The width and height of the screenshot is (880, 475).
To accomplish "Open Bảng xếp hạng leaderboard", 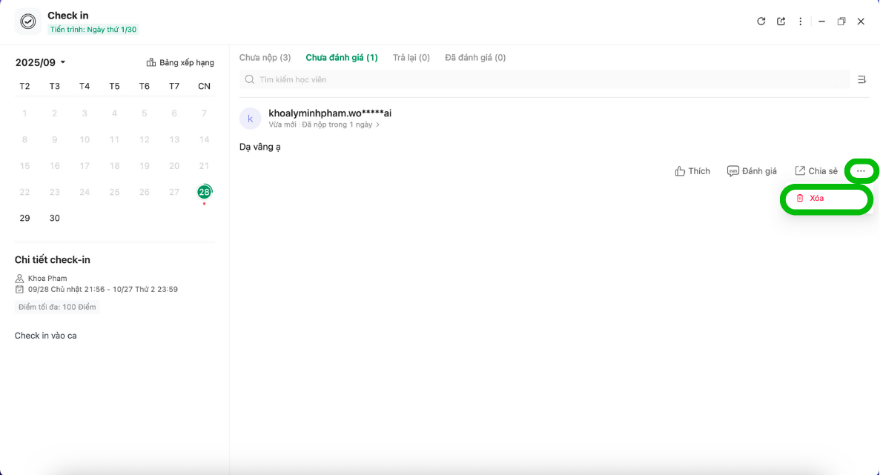I will coord(180,63).
